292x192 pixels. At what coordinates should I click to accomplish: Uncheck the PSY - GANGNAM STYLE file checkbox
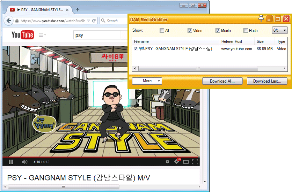point(136,49)
